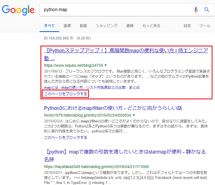The image size is (215, 185).
Task: Expand dropdown arrow next to sejuku.net URL
Action: [x=106, y=65]
